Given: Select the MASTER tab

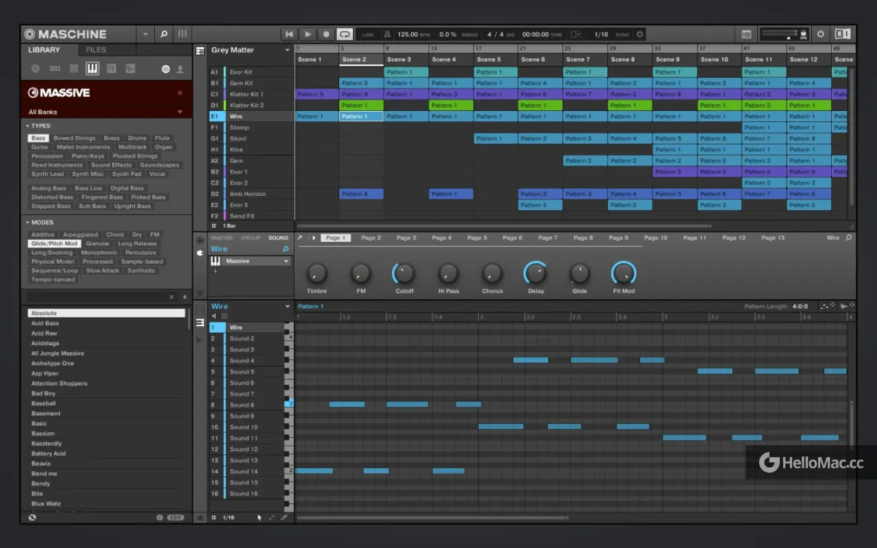Looking at the screenshot, I should pyautogui.click(x=221, y=238).
